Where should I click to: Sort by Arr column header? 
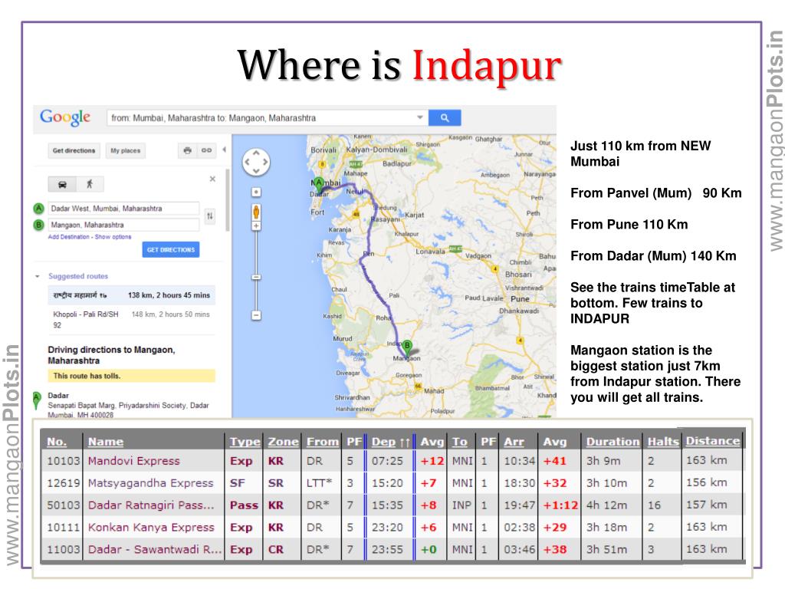(514, 442)
